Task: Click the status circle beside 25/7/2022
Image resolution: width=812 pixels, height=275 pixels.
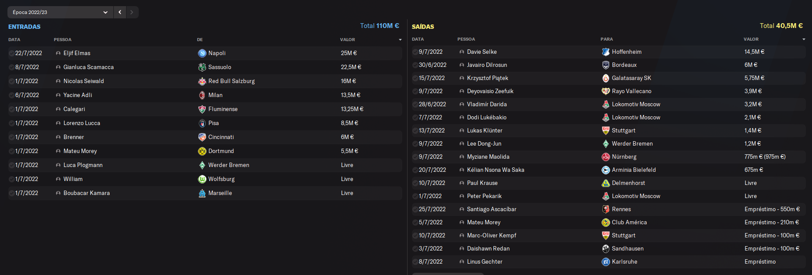Action: [x=415, y=209]
